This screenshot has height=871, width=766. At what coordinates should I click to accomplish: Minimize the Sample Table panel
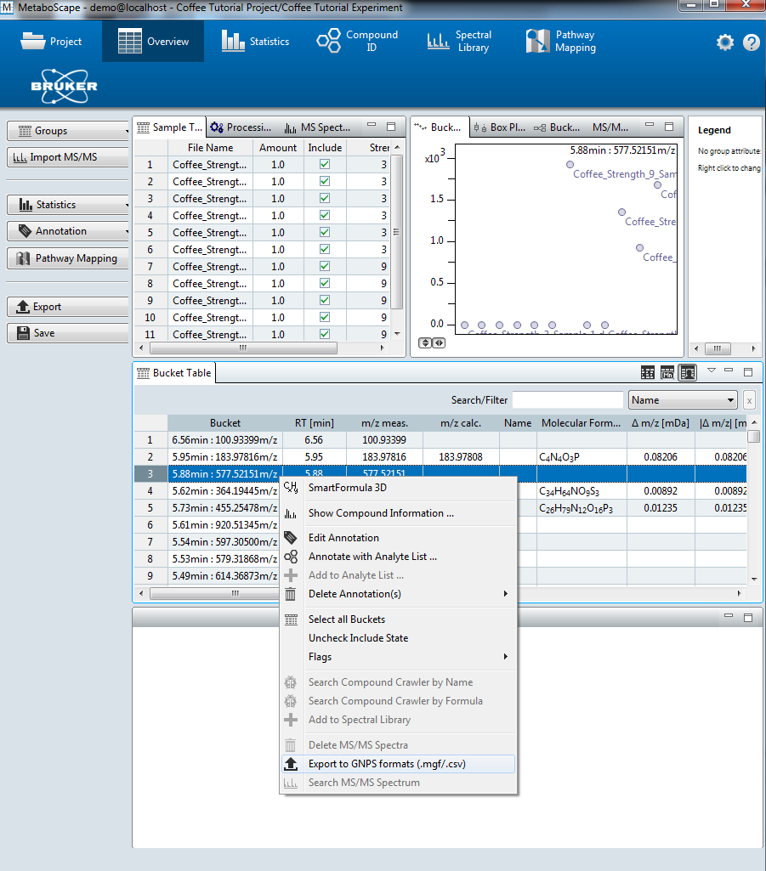coord(372,125)
